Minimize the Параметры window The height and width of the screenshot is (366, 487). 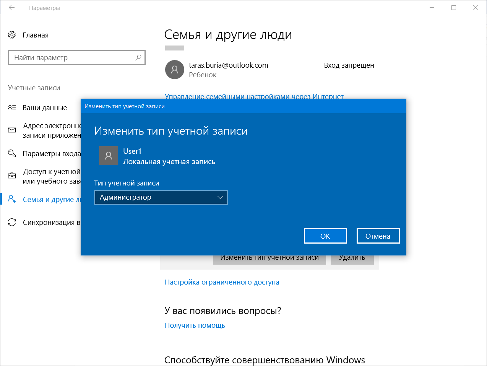point(432,8)
